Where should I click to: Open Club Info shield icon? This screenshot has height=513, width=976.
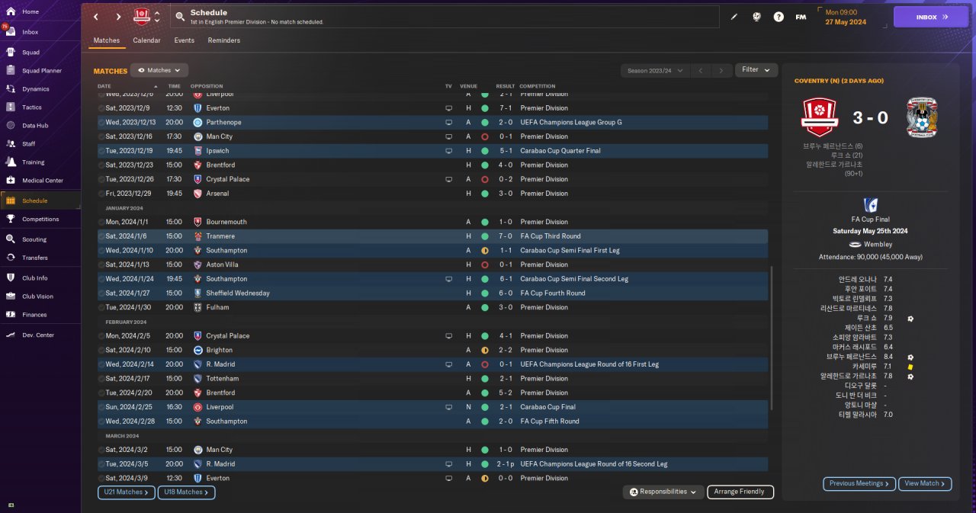(x=11, y=278)
